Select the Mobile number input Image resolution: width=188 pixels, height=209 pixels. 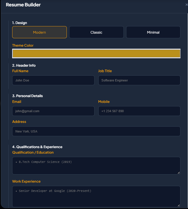click(x=139, y=111)
